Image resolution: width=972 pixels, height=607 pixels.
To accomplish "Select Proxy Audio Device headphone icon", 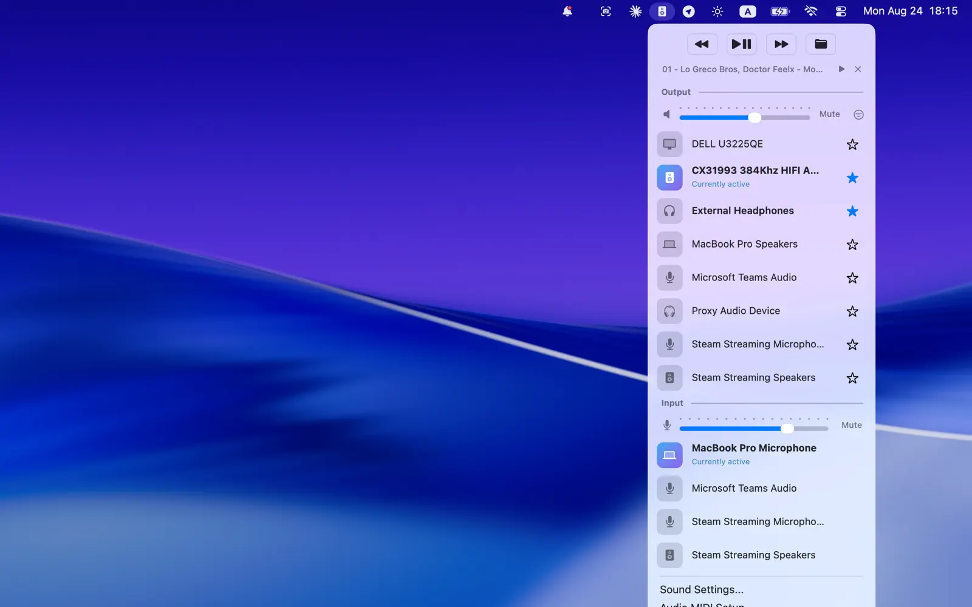I will (669, 311).
